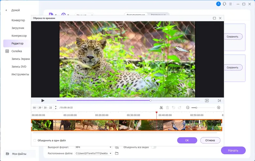
Task: Toggle 'Объединить все видео' switch
Action: 154,147
